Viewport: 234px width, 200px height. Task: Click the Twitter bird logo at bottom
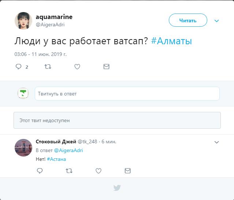(117, 188)
